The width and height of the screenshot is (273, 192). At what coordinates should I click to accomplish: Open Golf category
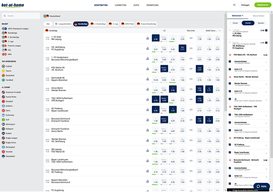pyautogui.click(x=5, y=120)
